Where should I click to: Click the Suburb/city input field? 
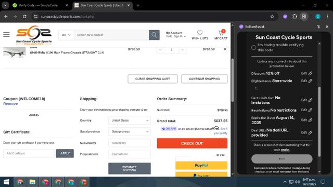130,143
